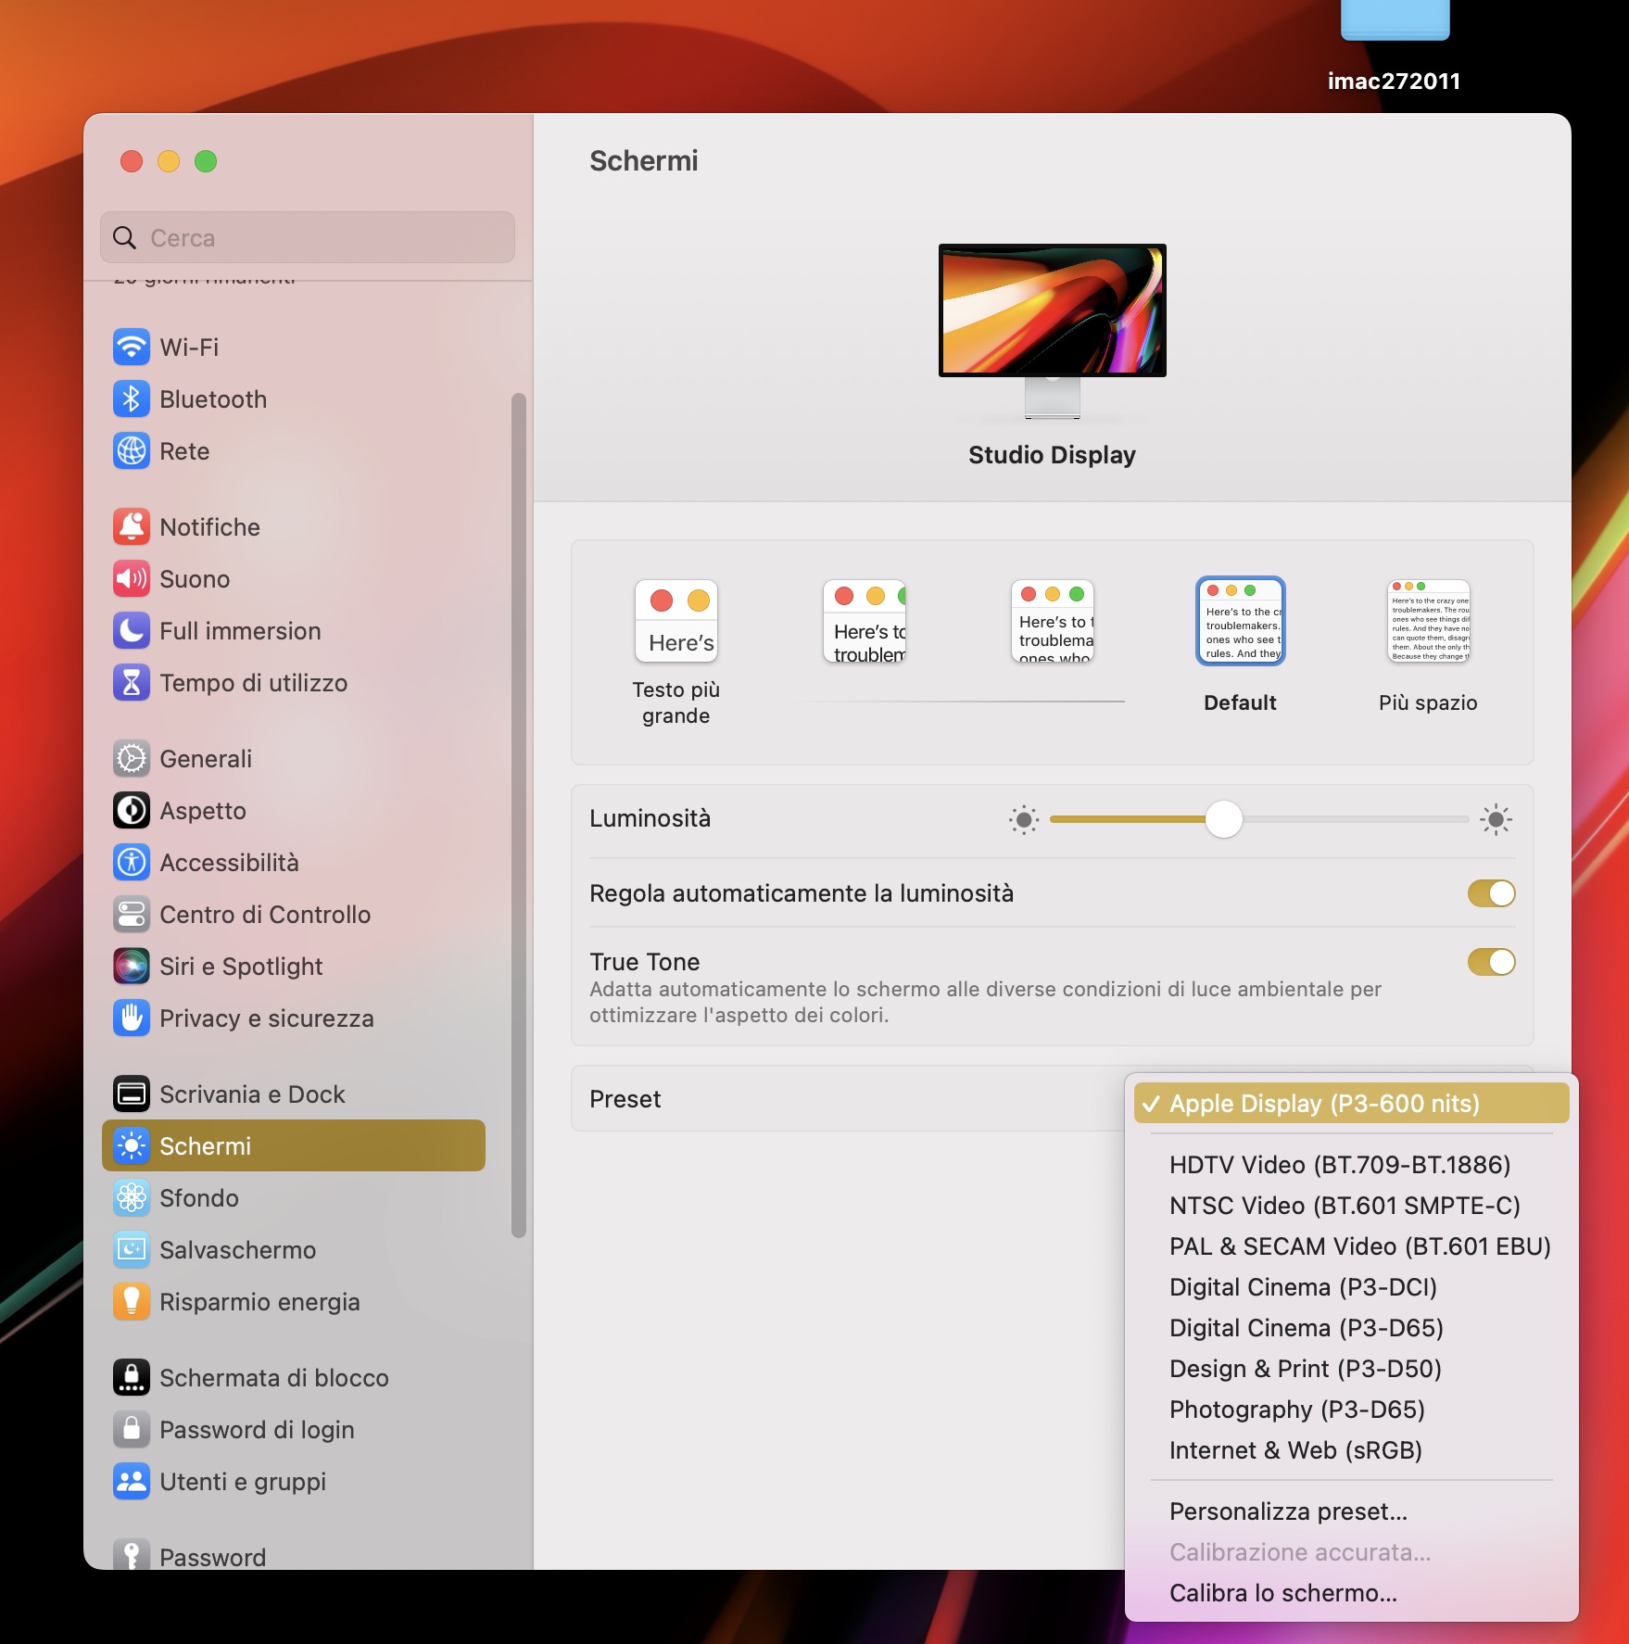Click the Bluetooth icon in sidebar

click(132, 399)
